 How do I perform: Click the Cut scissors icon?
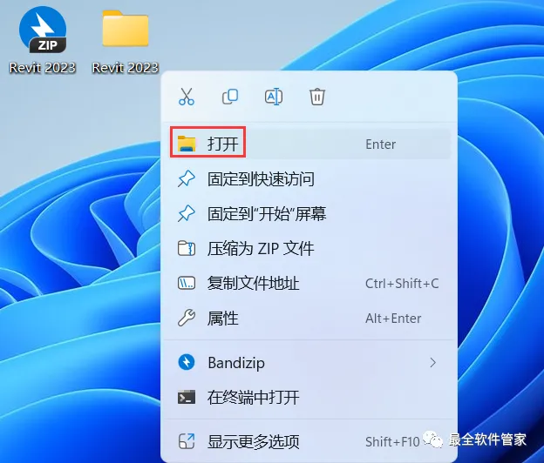point(187,97)
